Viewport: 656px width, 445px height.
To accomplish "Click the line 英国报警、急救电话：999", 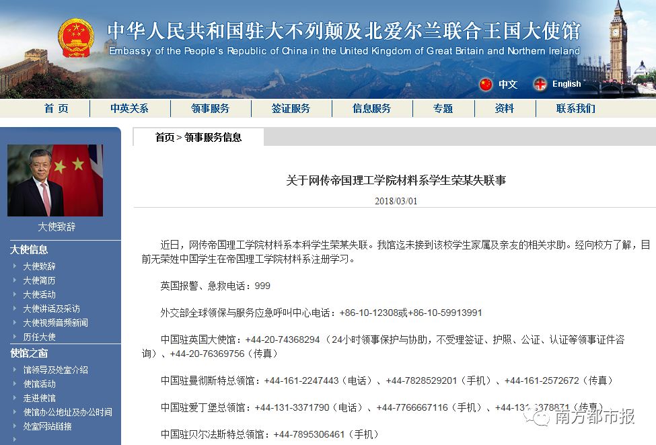I will pos(215,286).
